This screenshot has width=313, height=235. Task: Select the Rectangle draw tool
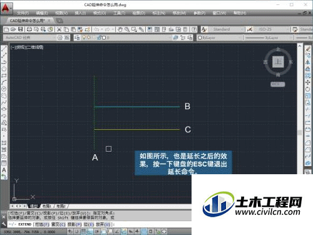point(4,76)
